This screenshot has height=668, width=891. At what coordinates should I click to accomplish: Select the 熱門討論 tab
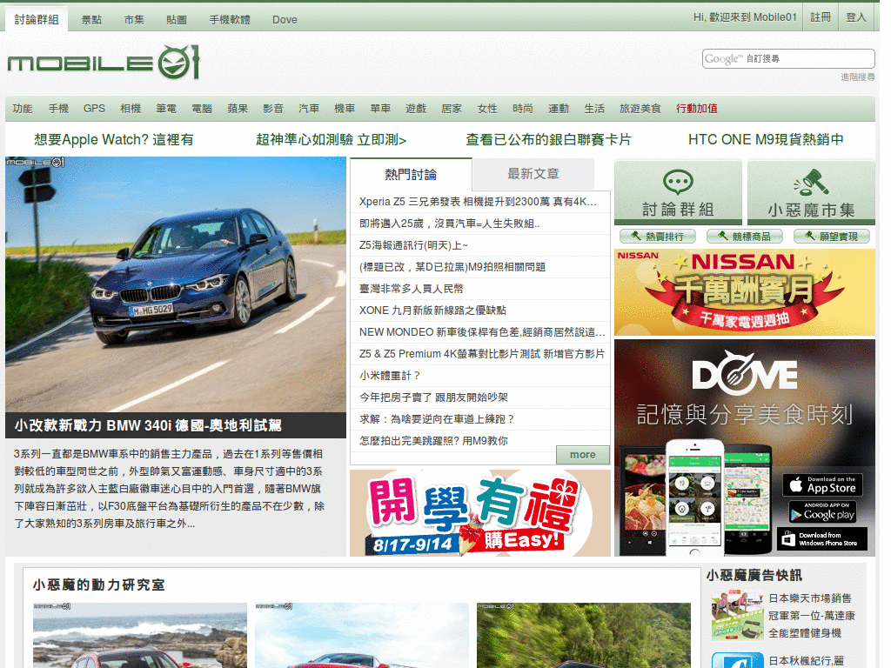click(x=410, y=174)
